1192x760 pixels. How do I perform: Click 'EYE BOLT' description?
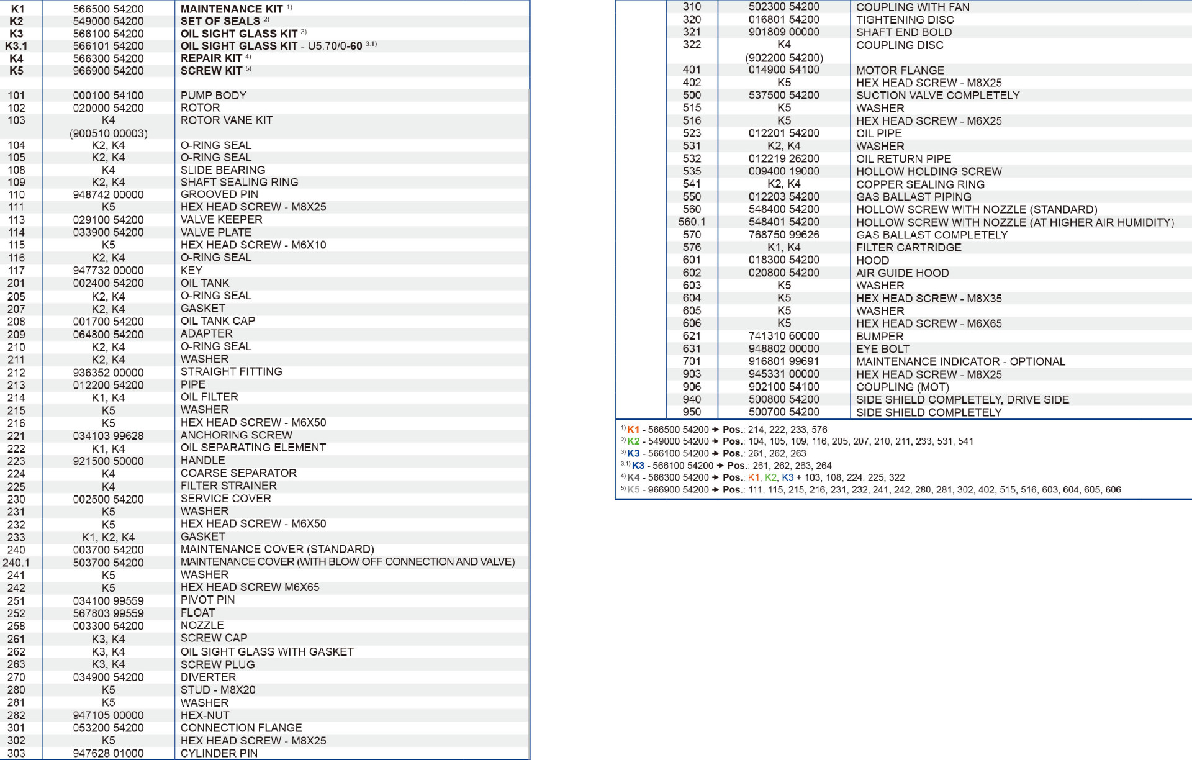click(882, 349)
